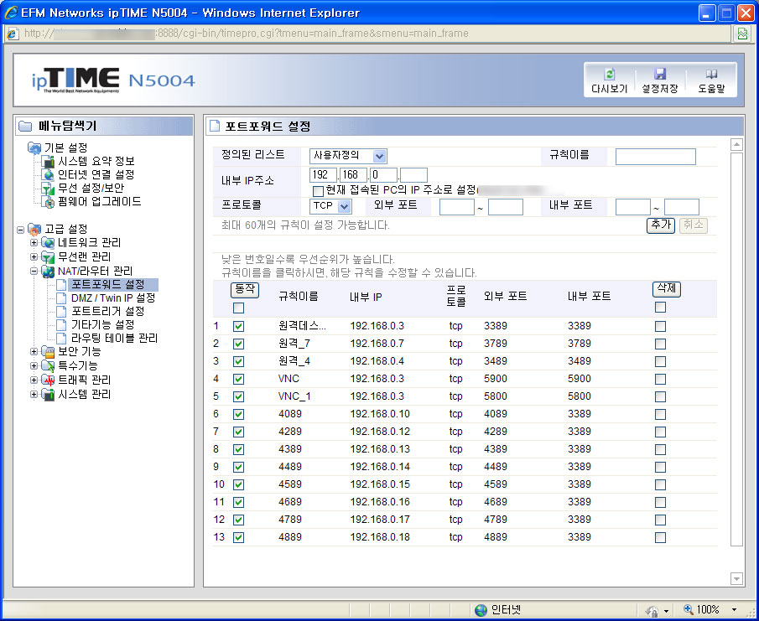Viewport: 759px width, 621px height.
Task: Open 무선 설정/보안 menu entry
Action: coord(91,188)
